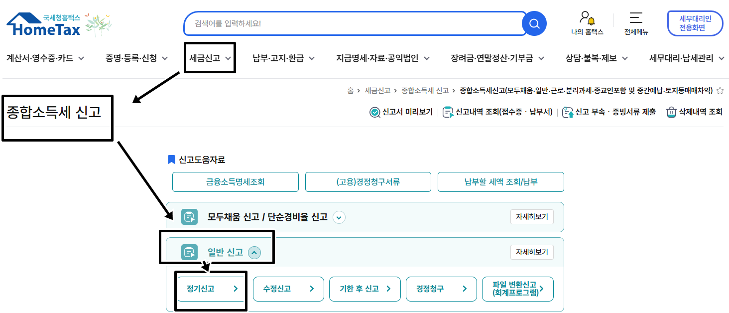Collapse the 일반 신고 section chevron
Viewport: 729px width, 313px height.
coord(254,252)
